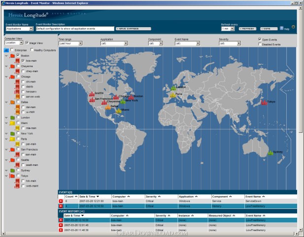Select the heroserv tree item
This screenshot has height=237, width=304.
click(x=31, y=91)
